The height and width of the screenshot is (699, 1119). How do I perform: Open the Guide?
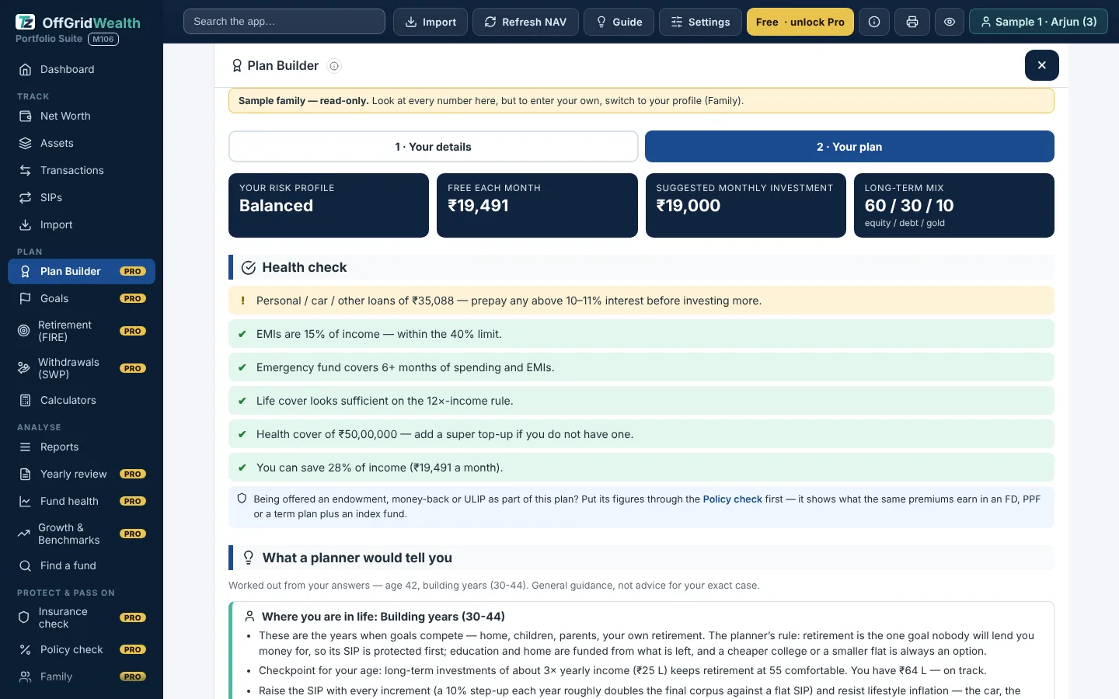coord(619,22)
